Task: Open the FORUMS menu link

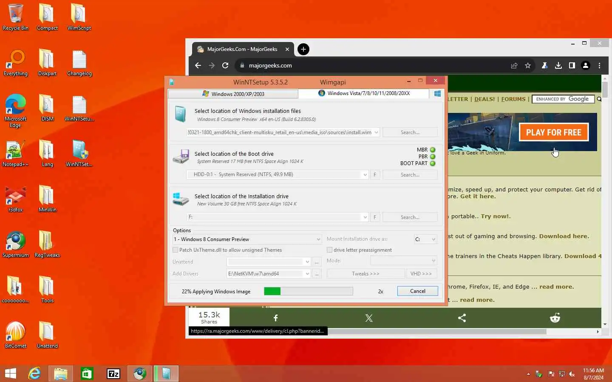Action: (513, 99)
